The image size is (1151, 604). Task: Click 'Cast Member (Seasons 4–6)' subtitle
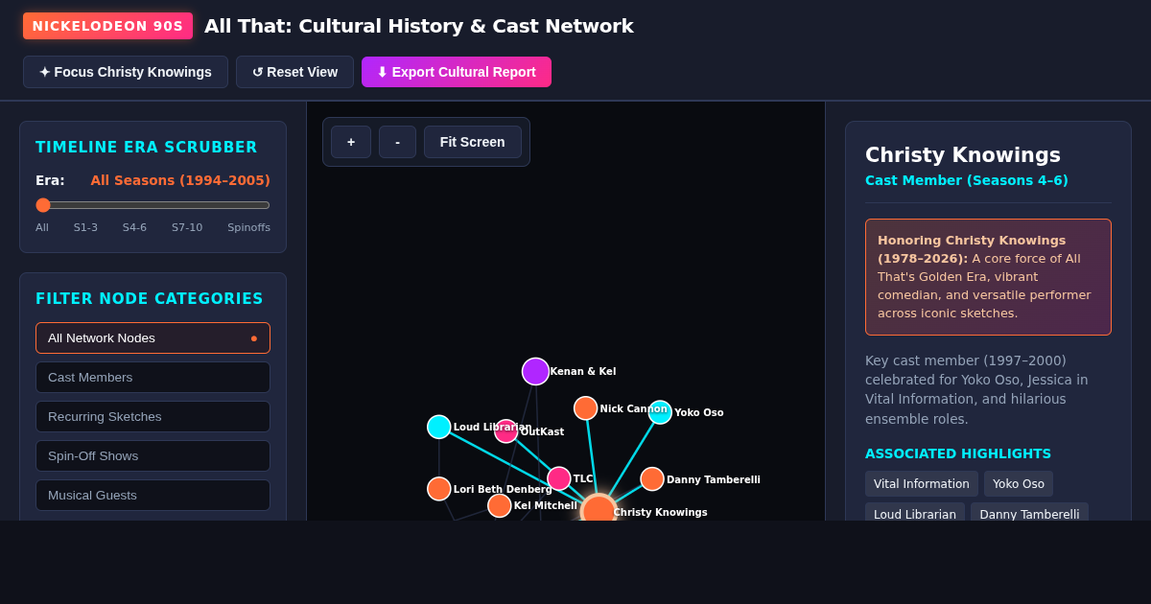click(967, 180)
